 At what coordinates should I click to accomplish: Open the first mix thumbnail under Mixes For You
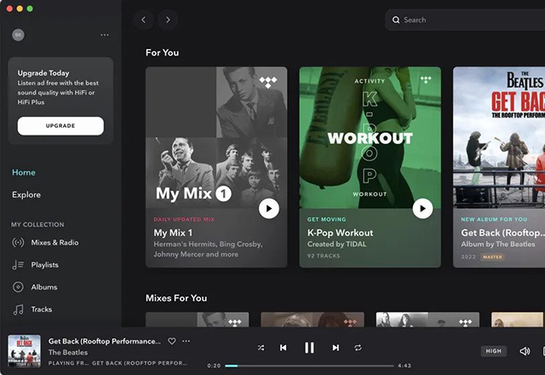click(x=197, y=320)
